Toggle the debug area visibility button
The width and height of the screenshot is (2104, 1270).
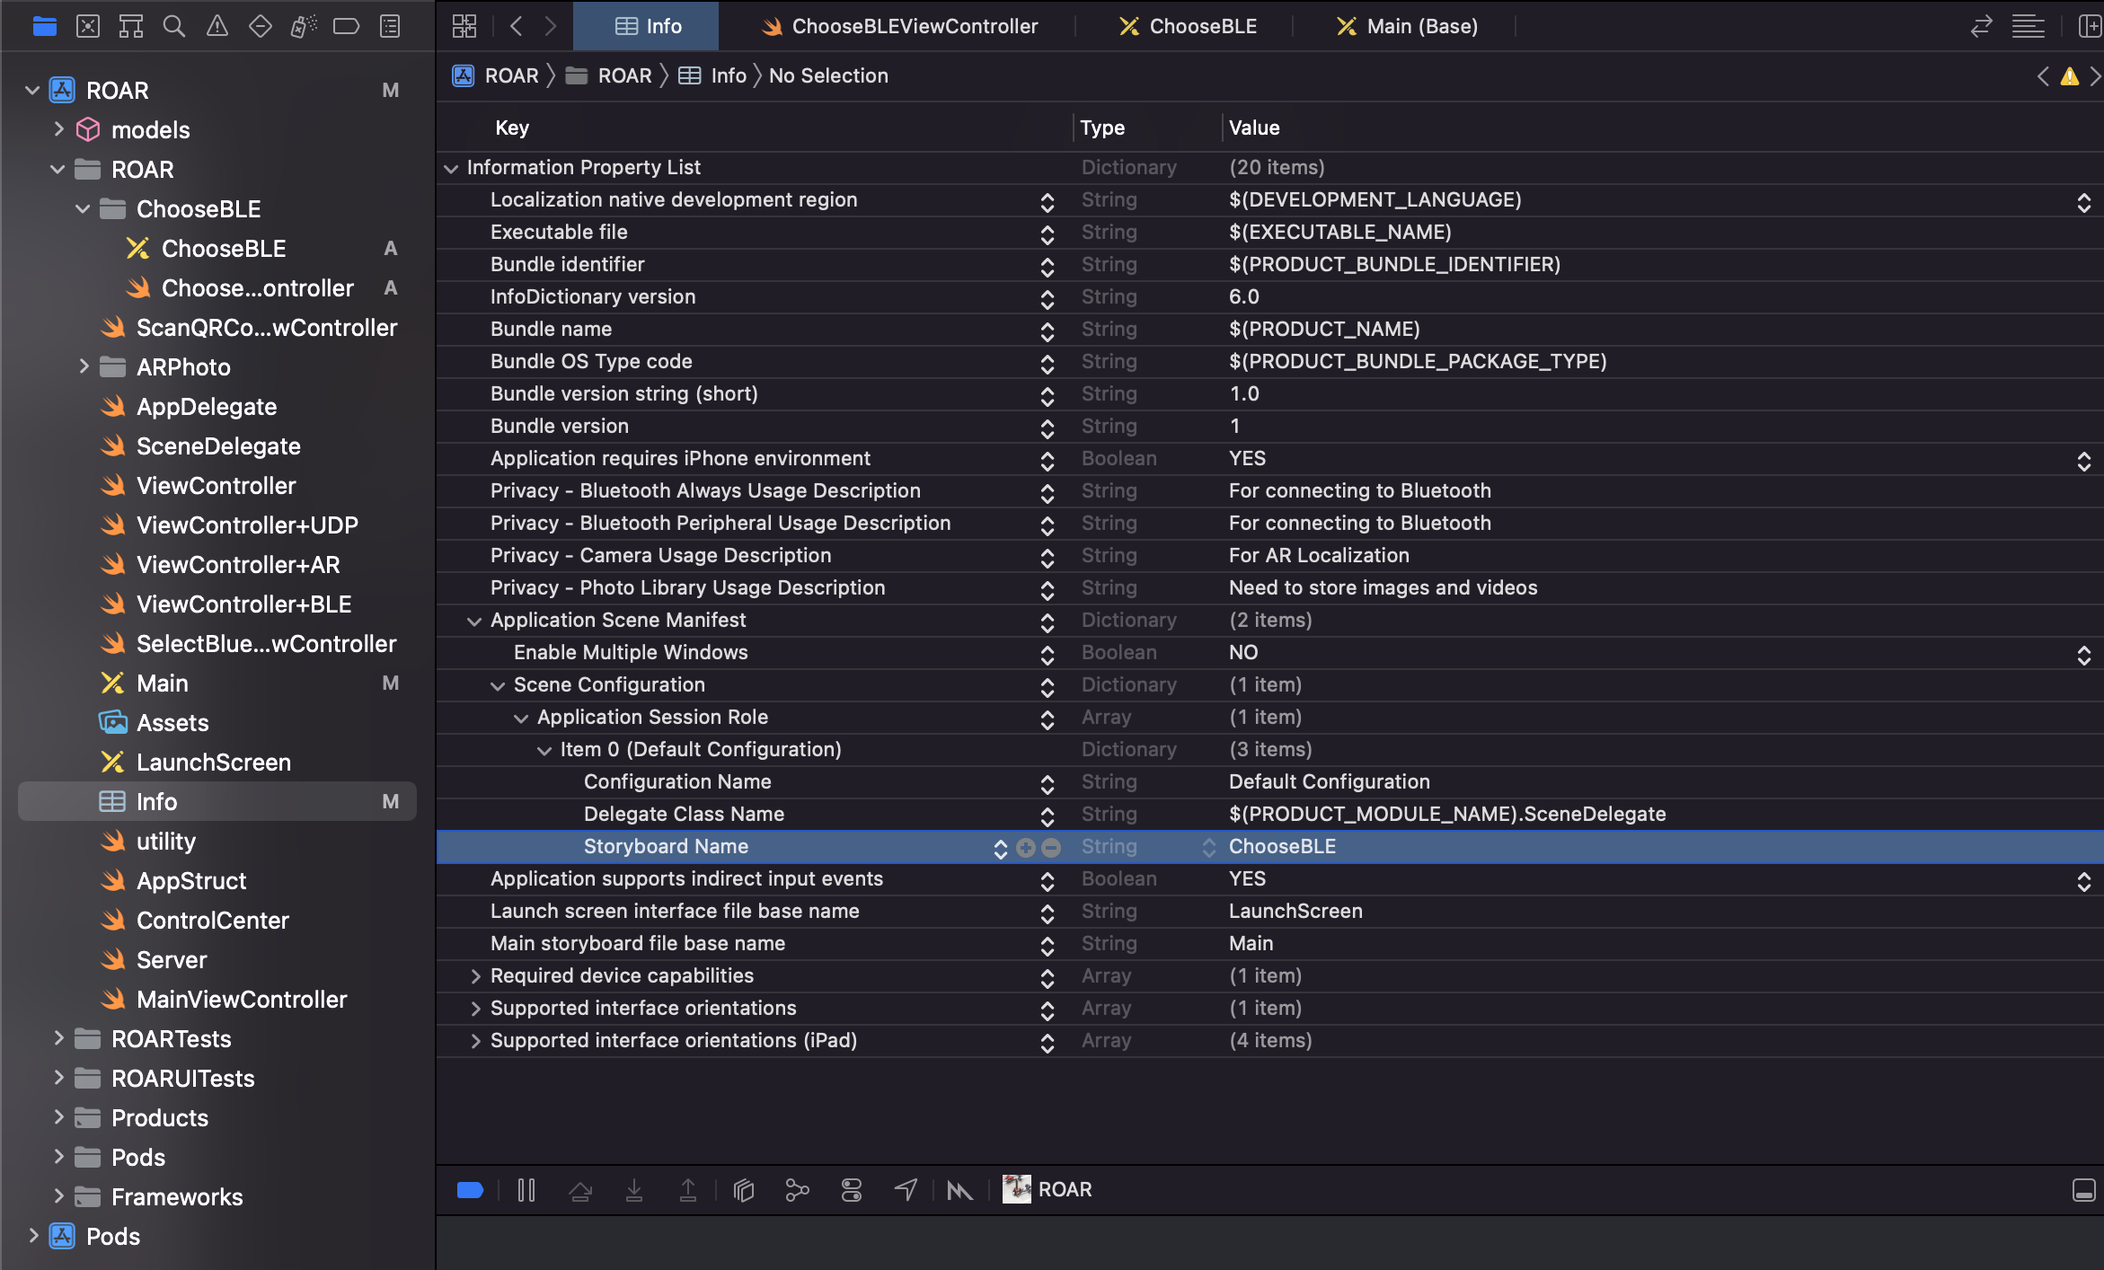(2083, 1190)
